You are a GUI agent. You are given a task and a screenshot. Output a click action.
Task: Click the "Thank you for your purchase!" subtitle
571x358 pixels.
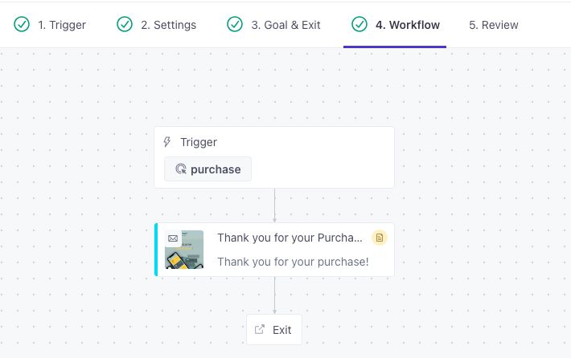pos(293,262)
